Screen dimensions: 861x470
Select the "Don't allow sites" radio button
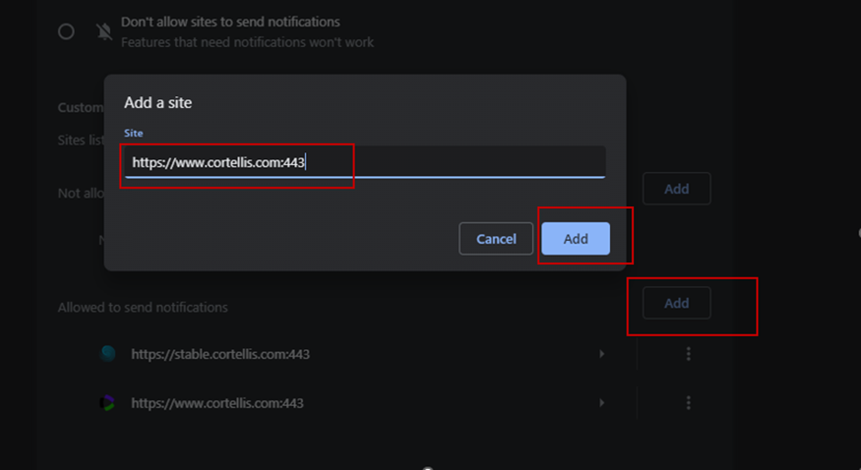66,31
